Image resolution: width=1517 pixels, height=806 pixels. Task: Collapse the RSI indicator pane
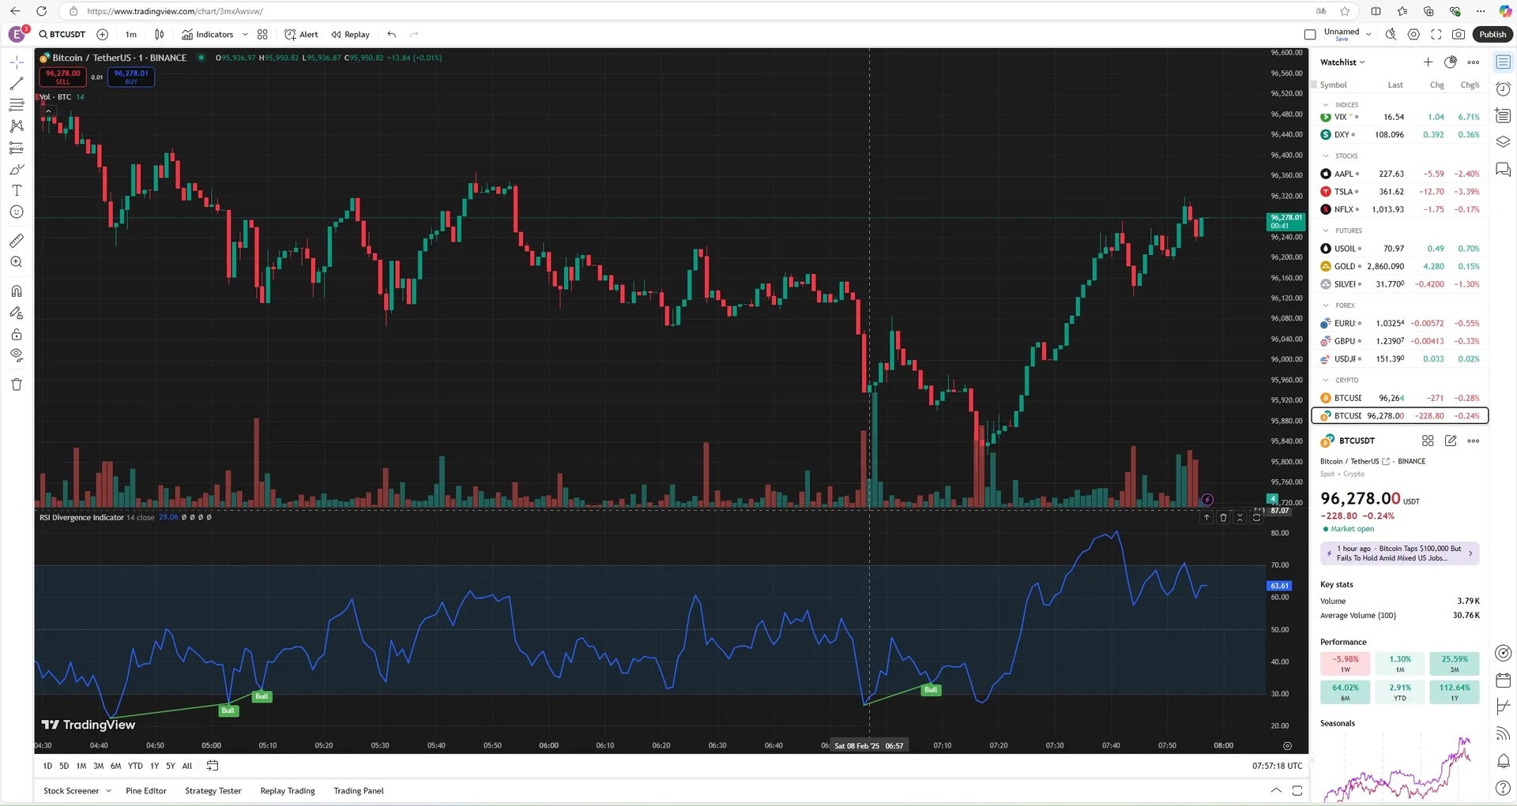click(1240, 518)
